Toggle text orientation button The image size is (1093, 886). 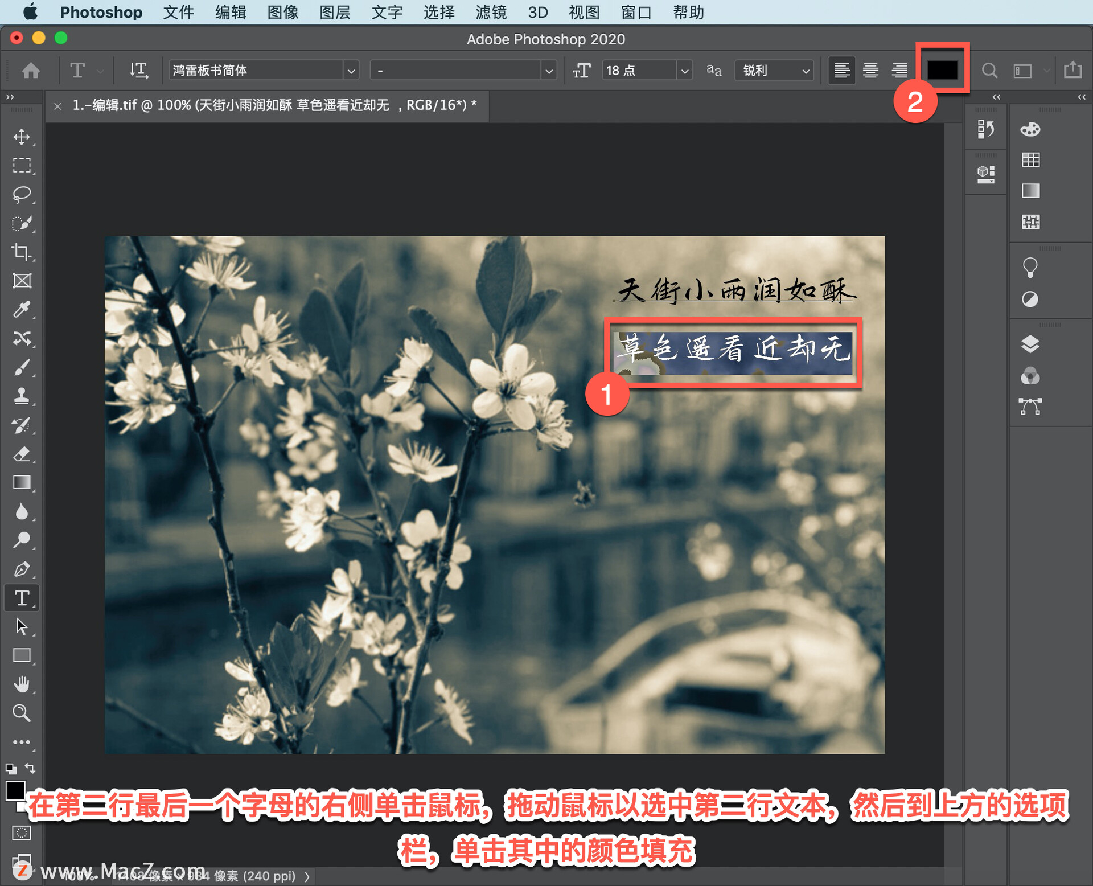[138, 70]
